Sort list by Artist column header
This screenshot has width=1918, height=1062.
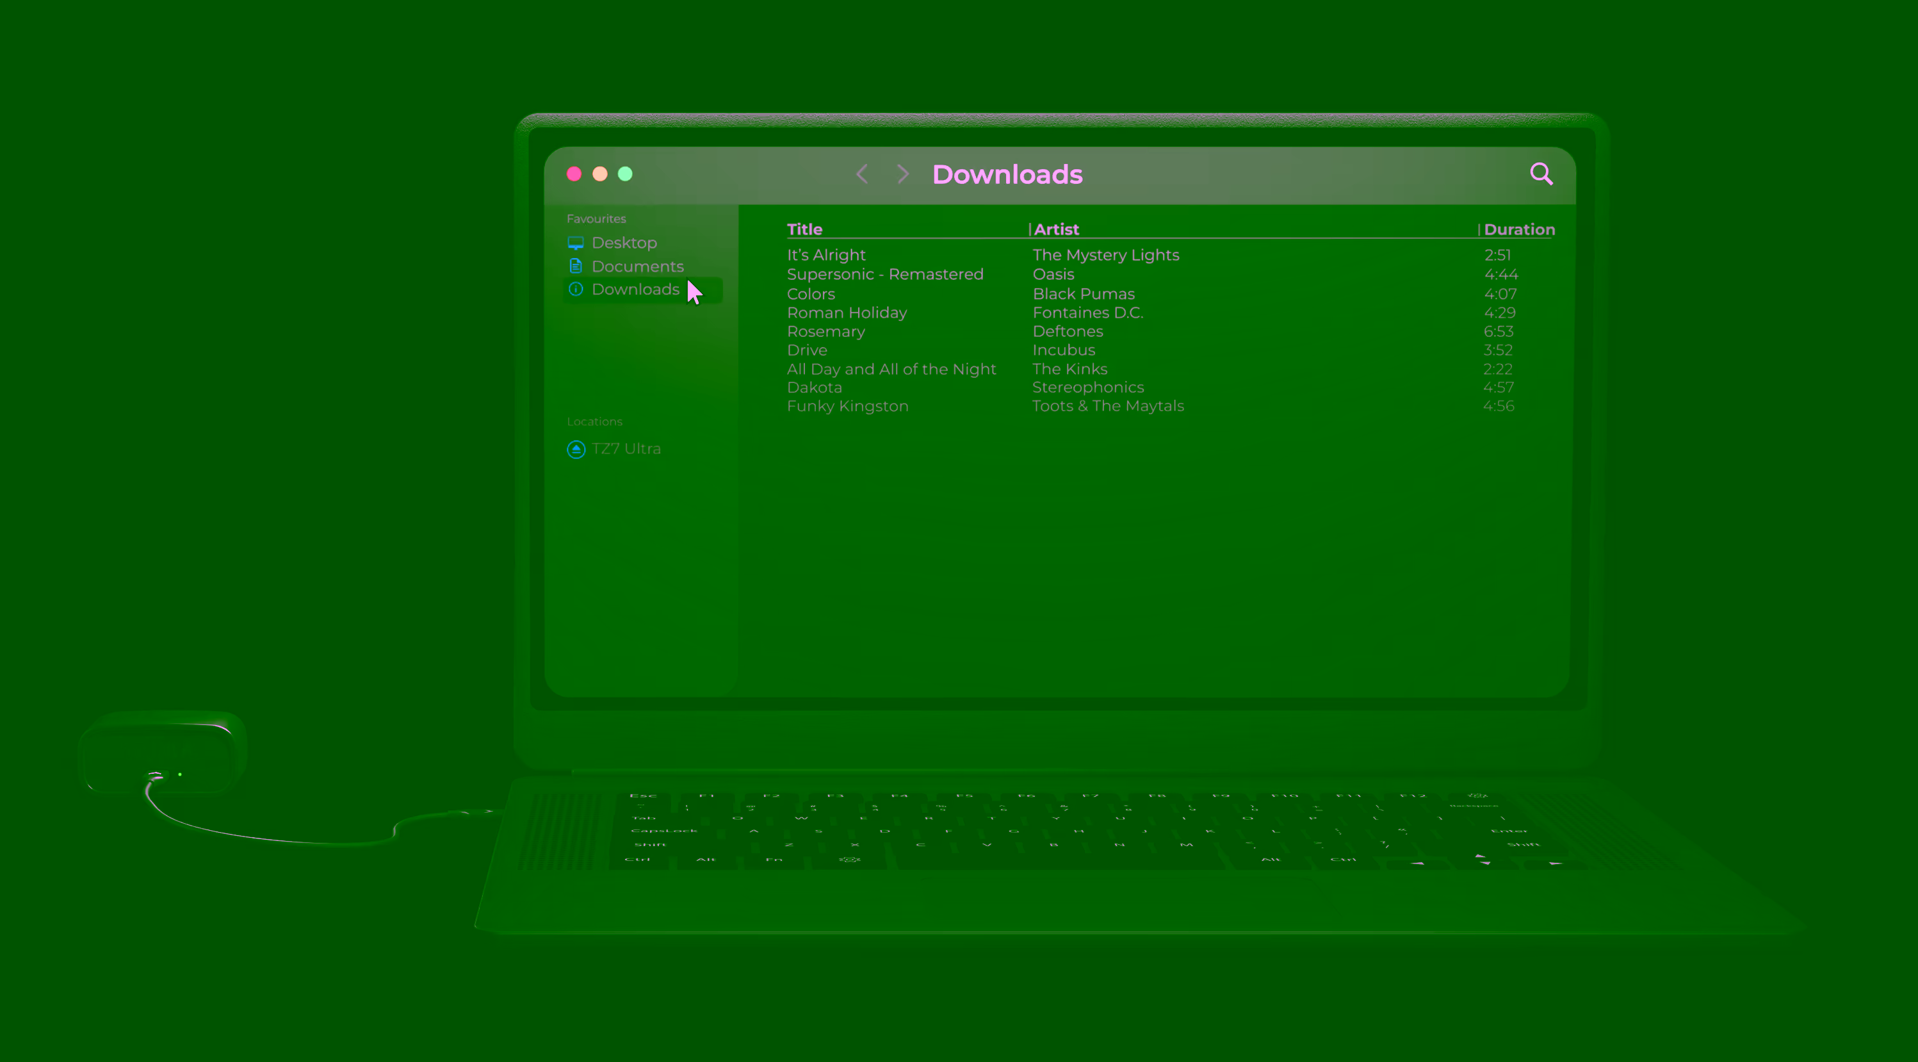click(x=1056, y=229)
